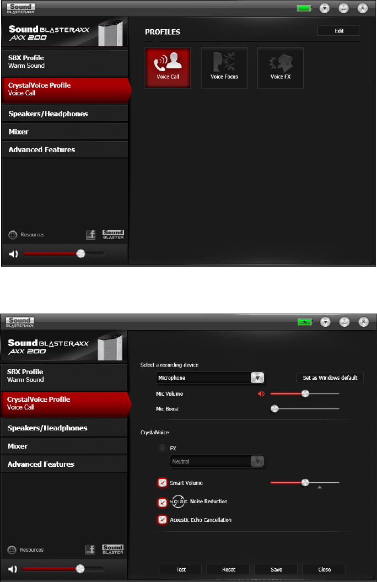Open Advanced Features in lower window

pyautogui.click(x=64, y=465)
